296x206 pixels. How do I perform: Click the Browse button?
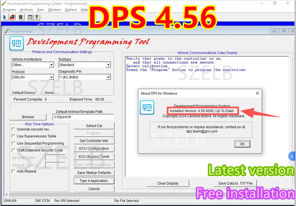28,117
